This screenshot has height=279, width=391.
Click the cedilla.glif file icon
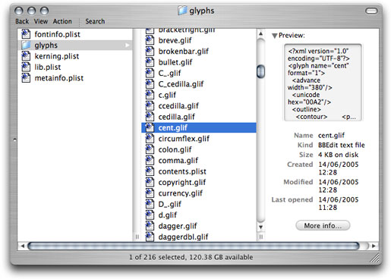(150, 117)
